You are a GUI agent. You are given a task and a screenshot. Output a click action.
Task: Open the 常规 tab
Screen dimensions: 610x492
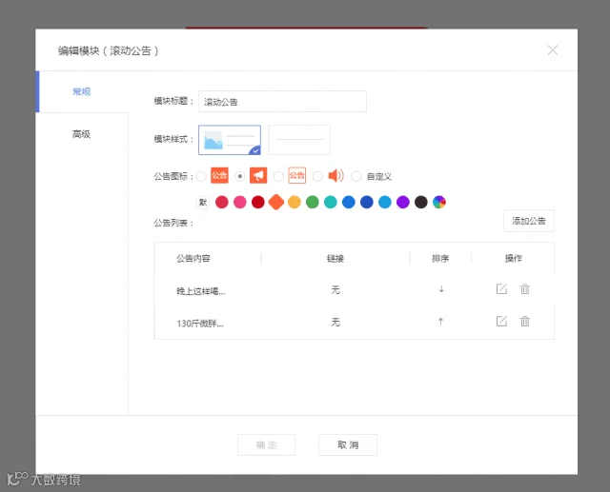[82, 91]
